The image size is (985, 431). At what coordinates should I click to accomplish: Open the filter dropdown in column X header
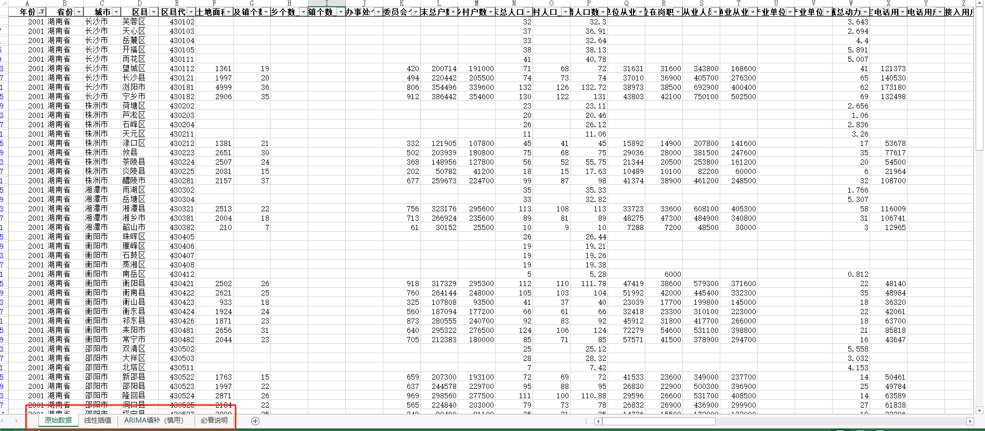pyautogui.click(x=902, y=12)
